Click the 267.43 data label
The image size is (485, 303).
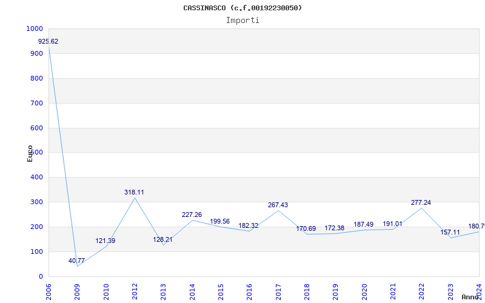[x=278, y=205]
